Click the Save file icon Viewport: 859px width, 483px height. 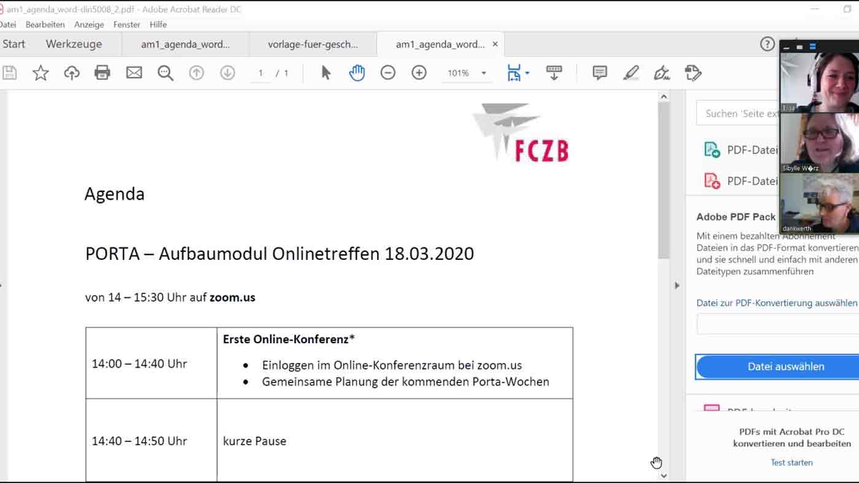coord(9,73)
